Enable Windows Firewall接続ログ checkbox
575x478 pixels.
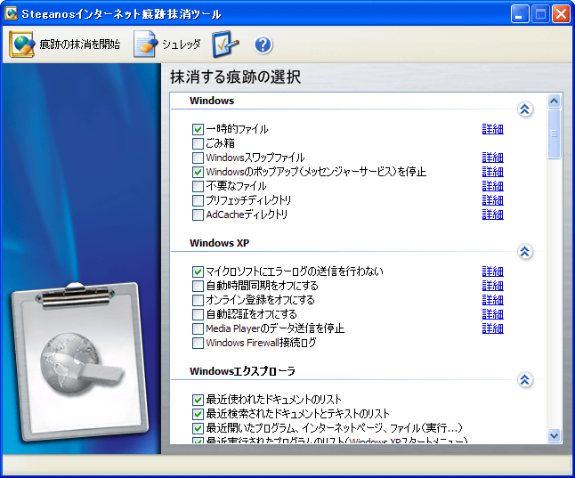coord(198,343)
